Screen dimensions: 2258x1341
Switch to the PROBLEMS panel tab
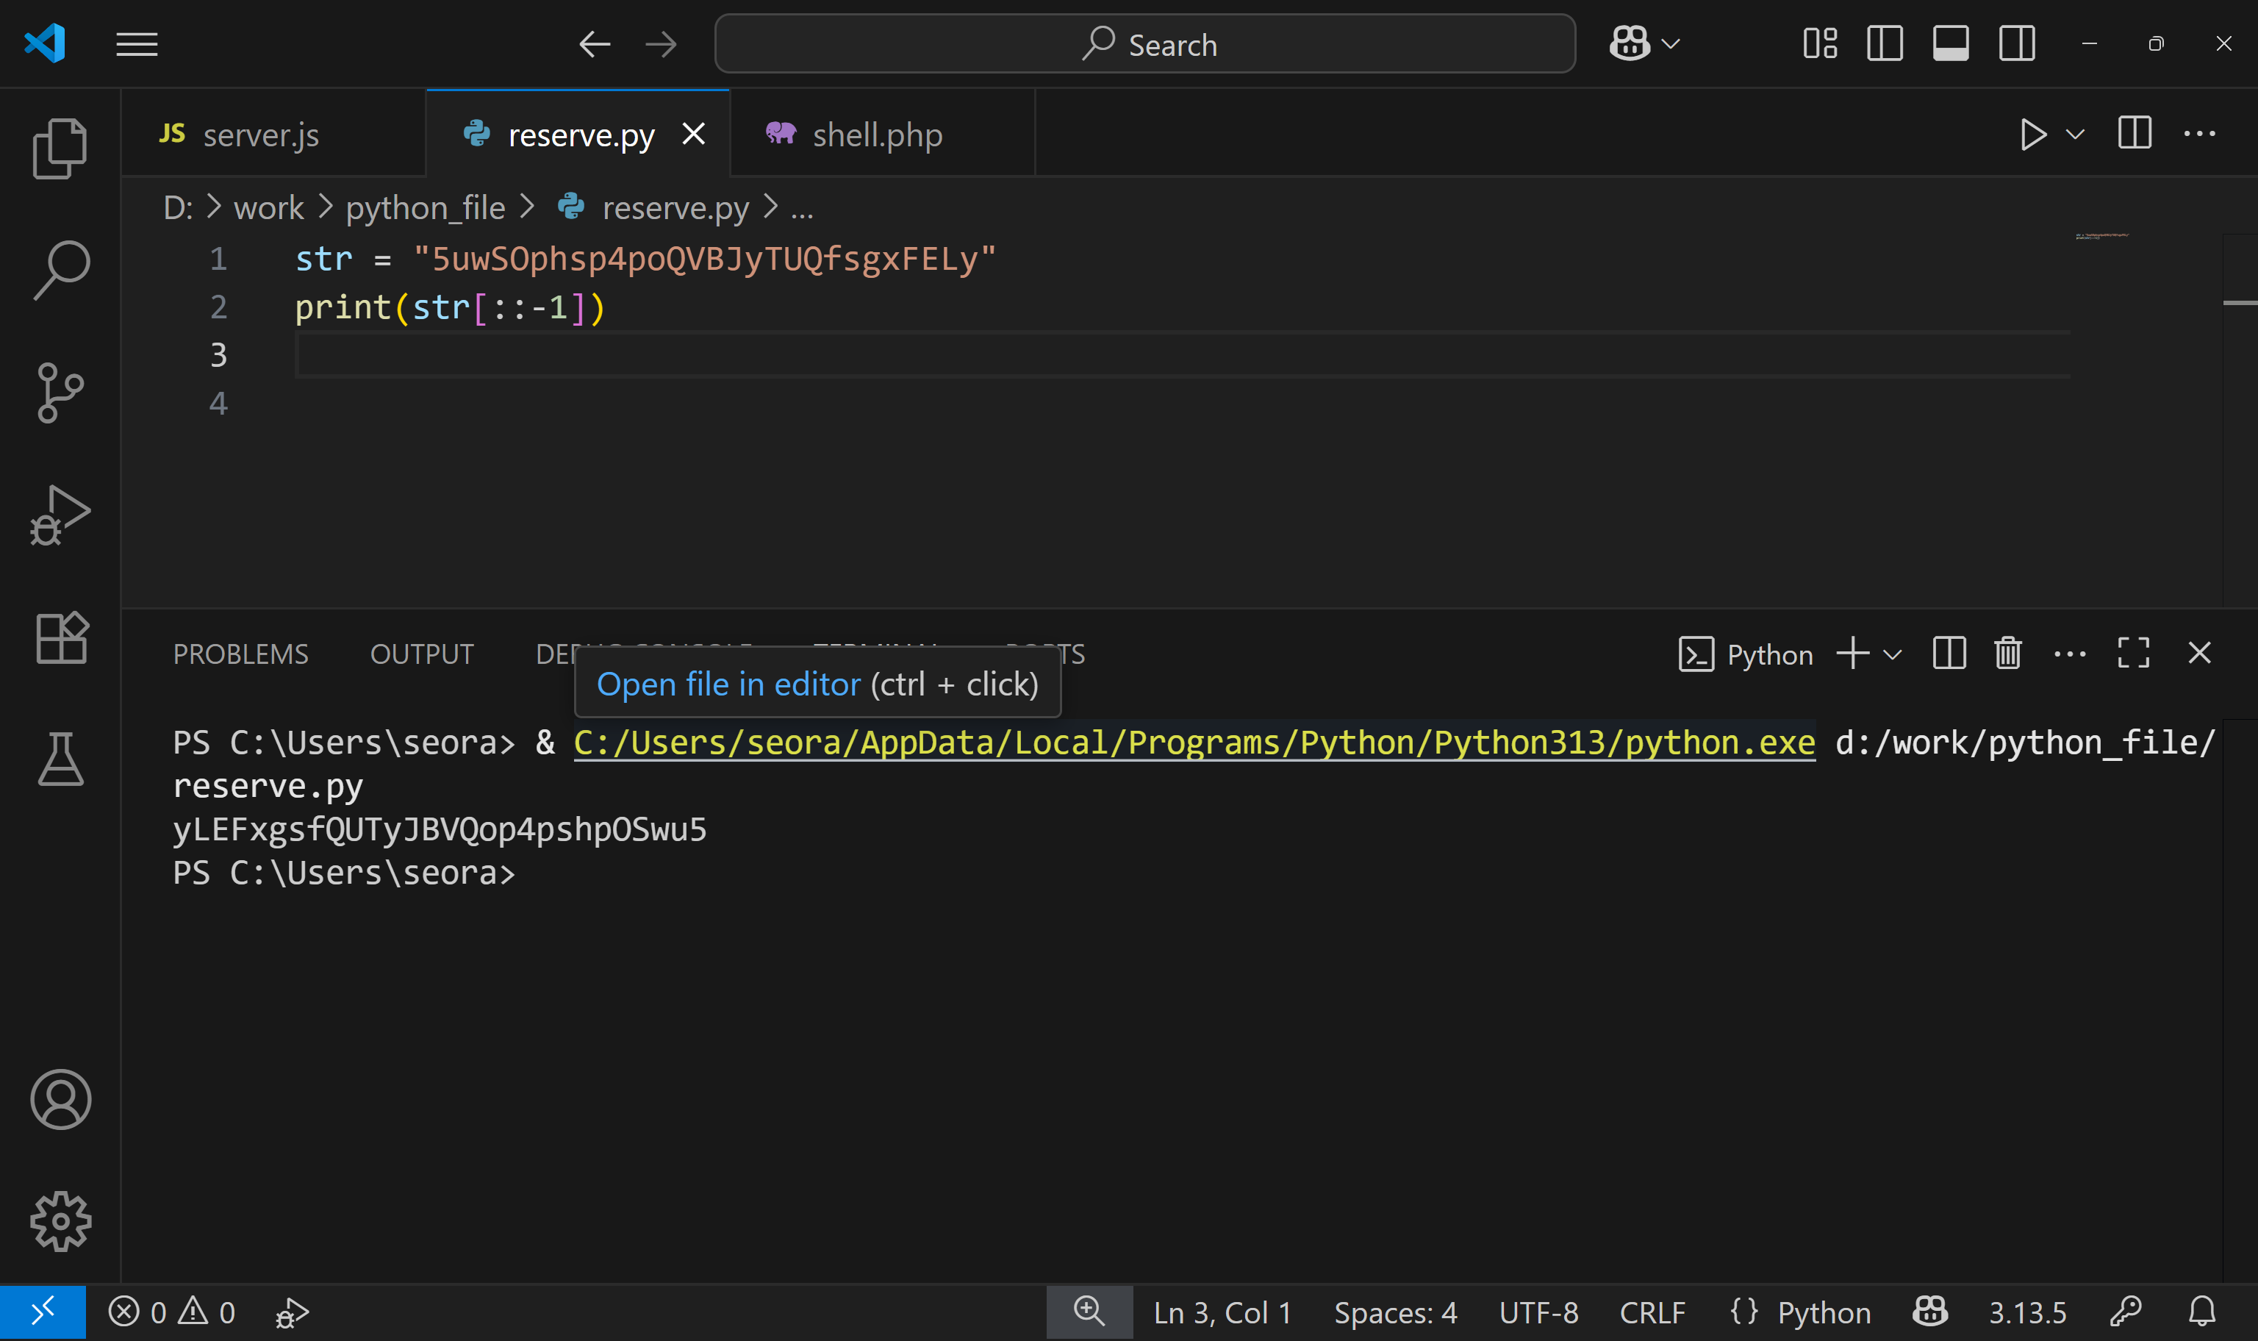(x=240, y=654)
